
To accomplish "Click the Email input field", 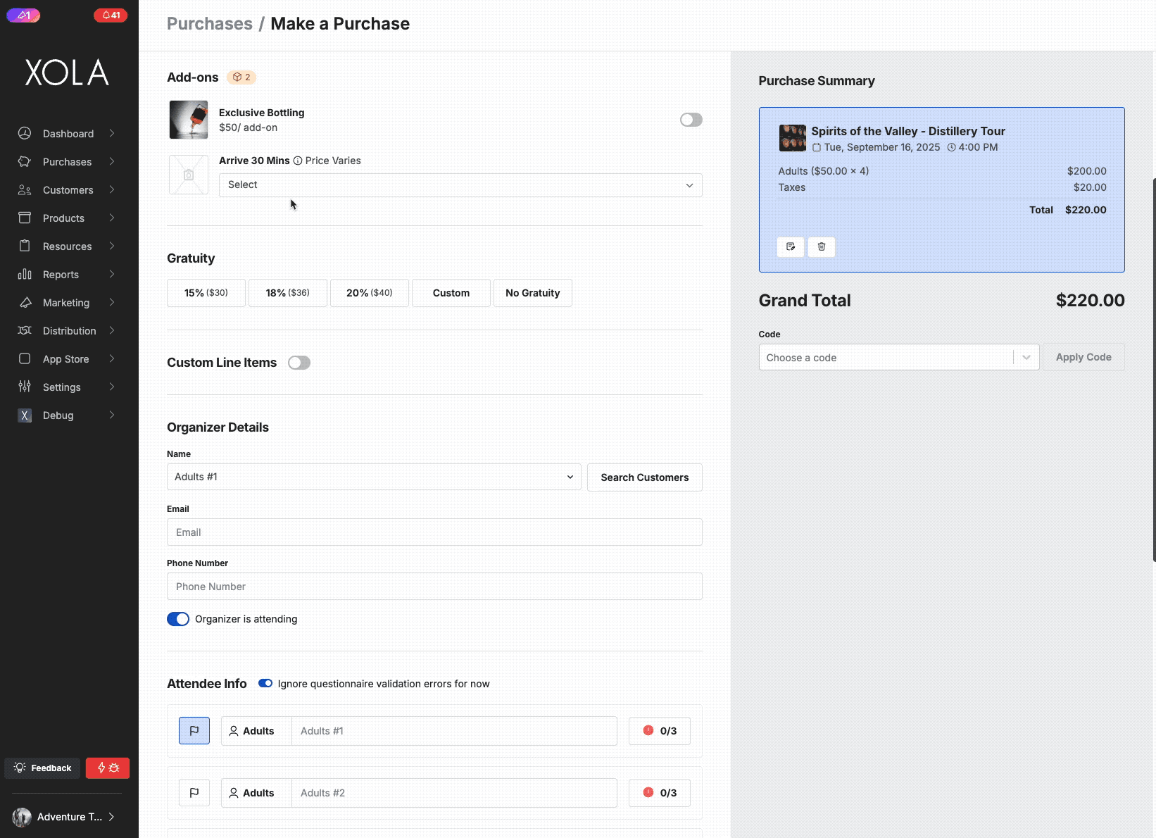I will click(x=434, y=532).
